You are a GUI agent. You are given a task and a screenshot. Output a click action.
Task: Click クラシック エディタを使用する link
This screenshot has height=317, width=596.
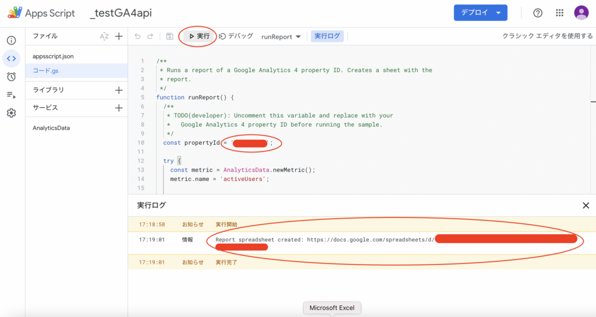[x=547, y=36]
